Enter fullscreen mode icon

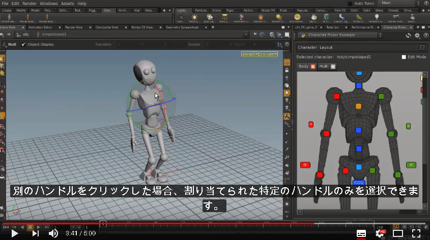(x=416, y=233)
